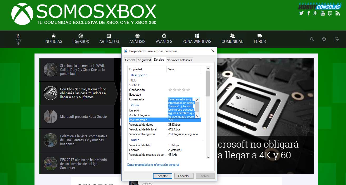Click the details list scrollbar thumb
Viewport: 346px width, 185px height.
click(x=208, y=83)
